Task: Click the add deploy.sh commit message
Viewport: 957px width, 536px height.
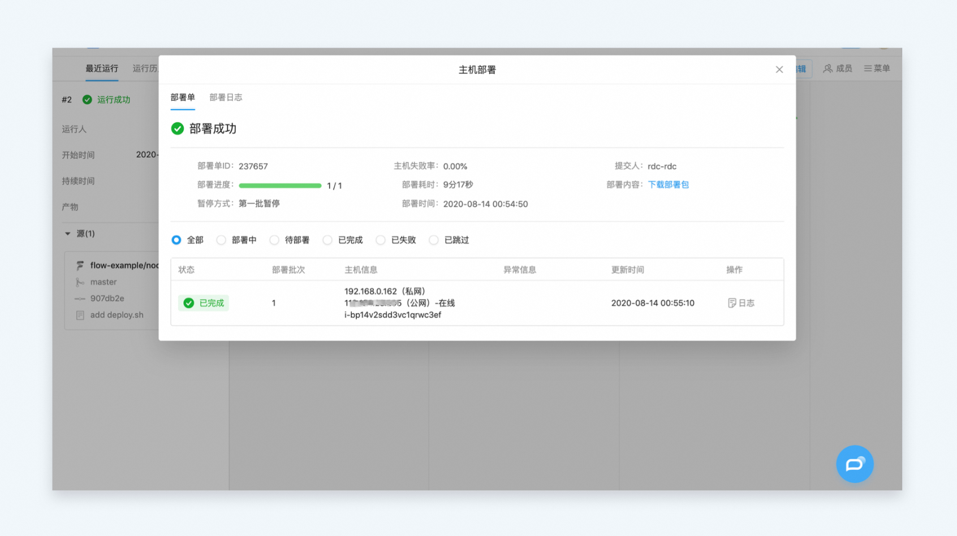Action: point(117,315)
